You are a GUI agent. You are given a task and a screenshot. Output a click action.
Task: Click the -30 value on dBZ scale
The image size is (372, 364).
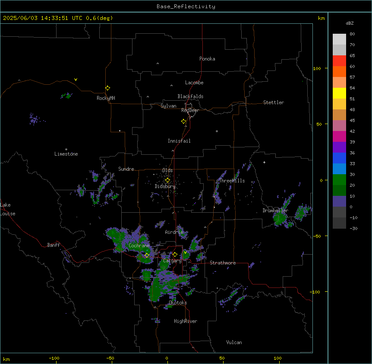(x=353, y=229)
